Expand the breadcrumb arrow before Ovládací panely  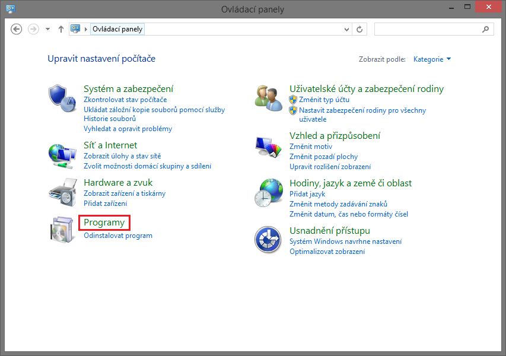[x=86, y=29]
